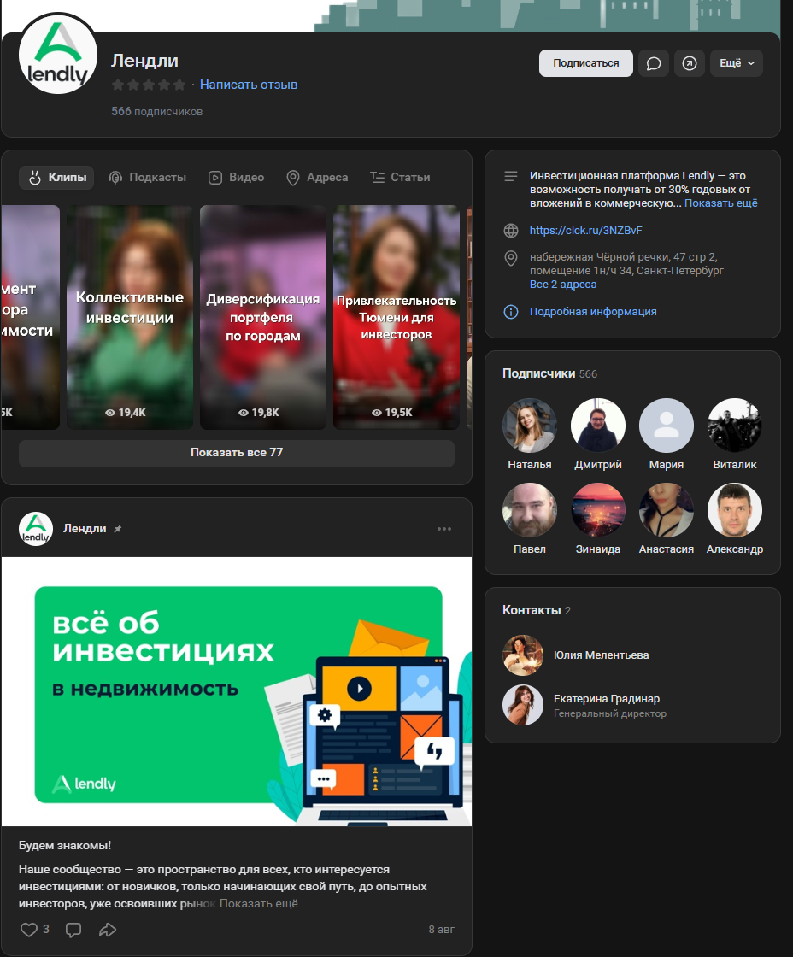Open Подробная информация link
Viewport: 793px width, 957px height.
pyautogui.click(x=593, y=312)
